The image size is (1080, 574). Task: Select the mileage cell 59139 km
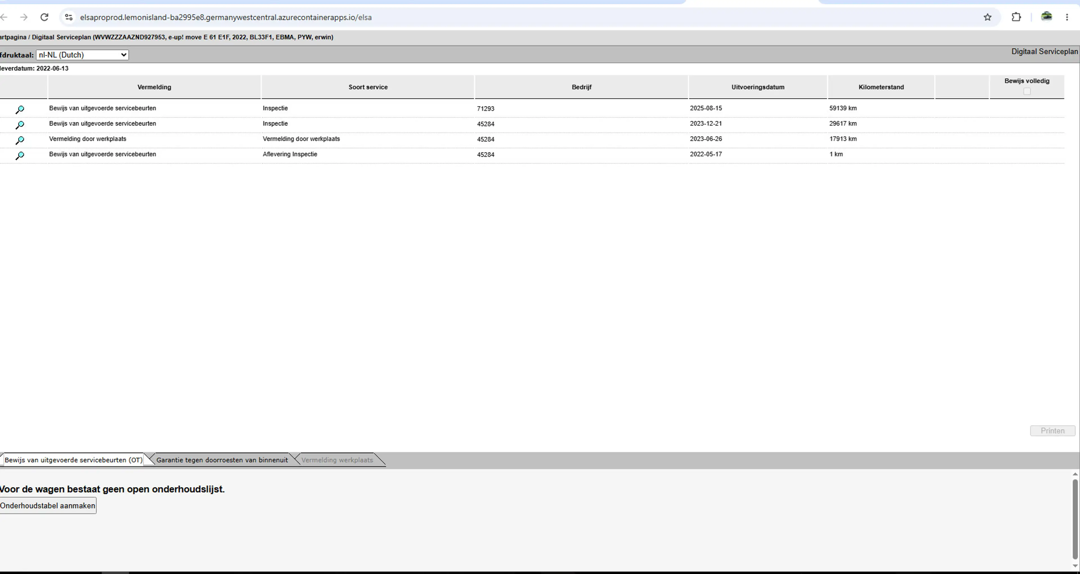(x=843, y=108)
